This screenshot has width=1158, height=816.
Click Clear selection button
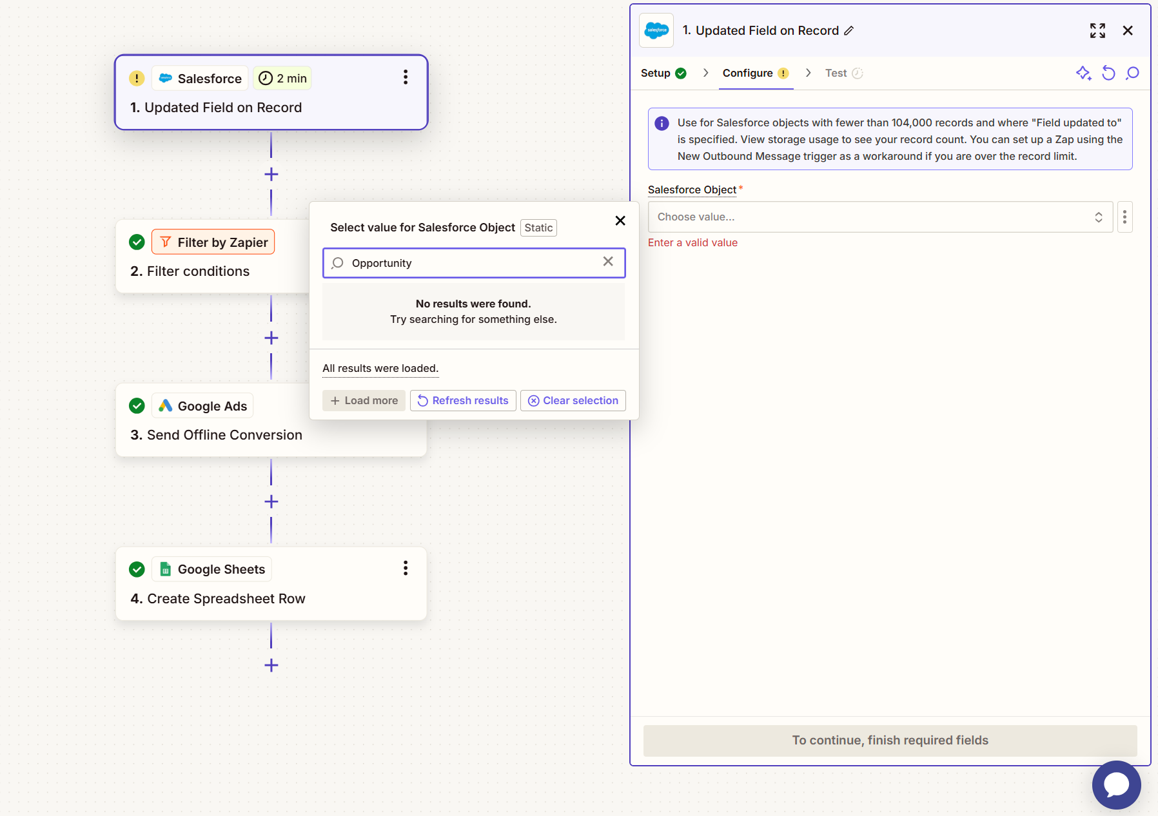(573, 400)
